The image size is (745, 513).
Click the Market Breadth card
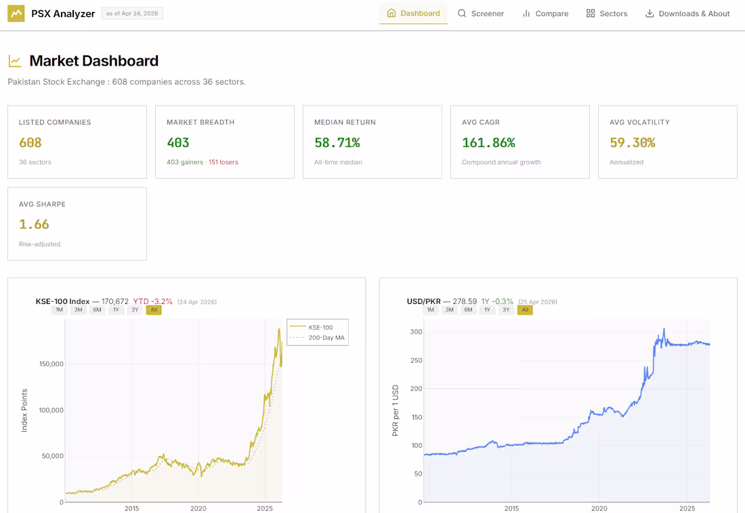[225, 142]
